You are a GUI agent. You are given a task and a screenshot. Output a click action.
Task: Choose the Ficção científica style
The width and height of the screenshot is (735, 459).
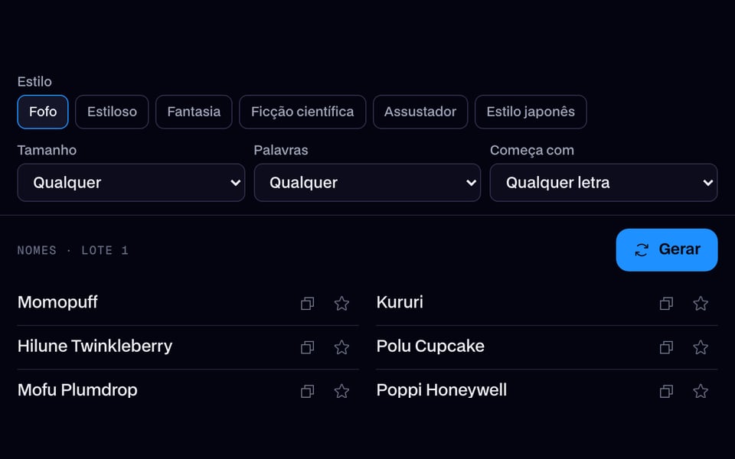tap(302, 112)
